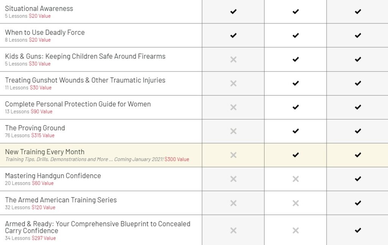Click middle-column X for Mastering Handgun Confidence
The image size is (388, 245).
point(296,179)
